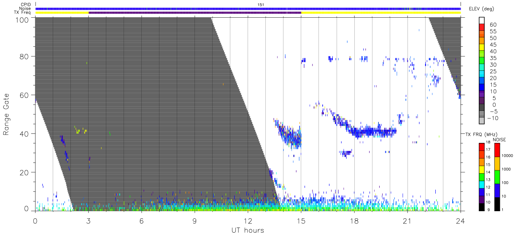Image resolution: width=518 pixels, height=239 pixels.
Task: Click the 'Range Gate' y-axis title
Action: pyautogui.click(x=6, y=114)
